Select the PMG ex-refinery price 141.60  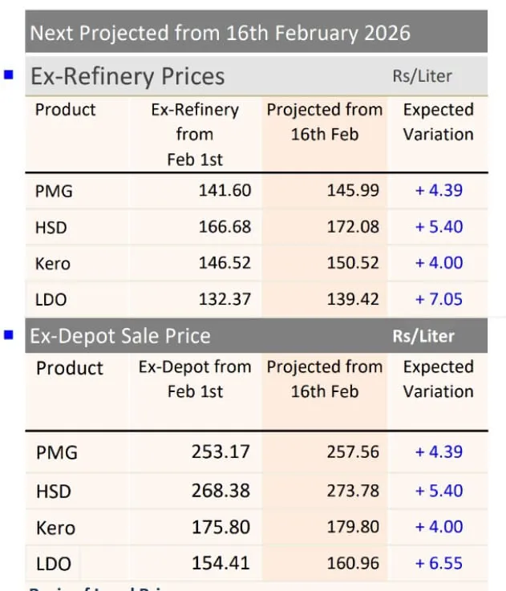[x=225, y=191]
